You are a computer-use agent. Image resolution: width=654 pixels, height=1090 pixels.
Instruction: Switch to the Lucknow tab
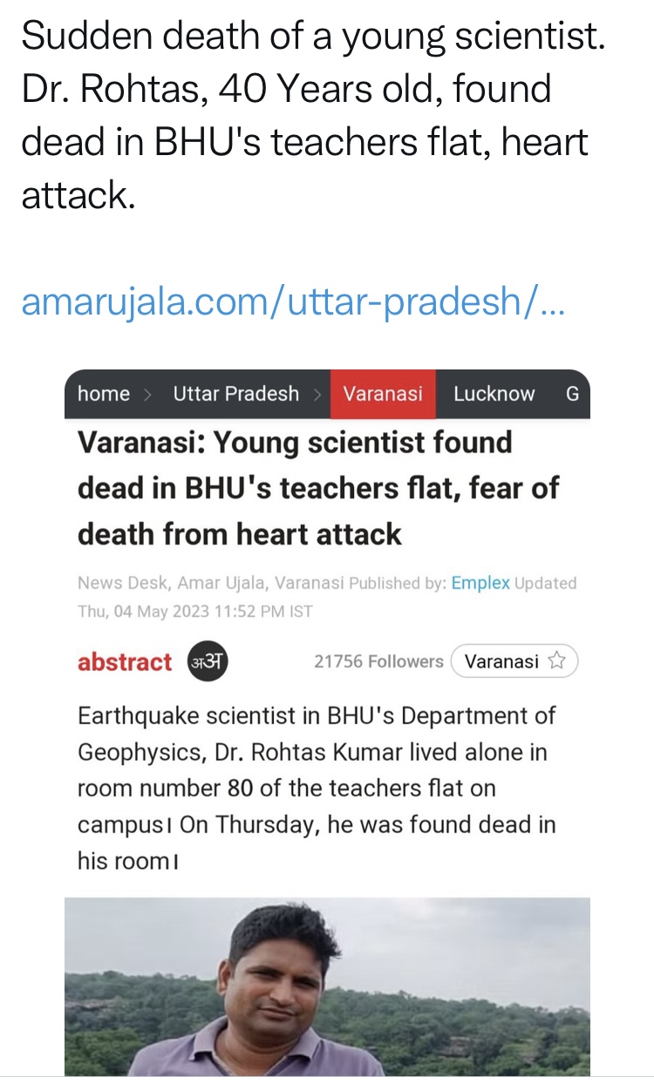(x=494, y=394)
